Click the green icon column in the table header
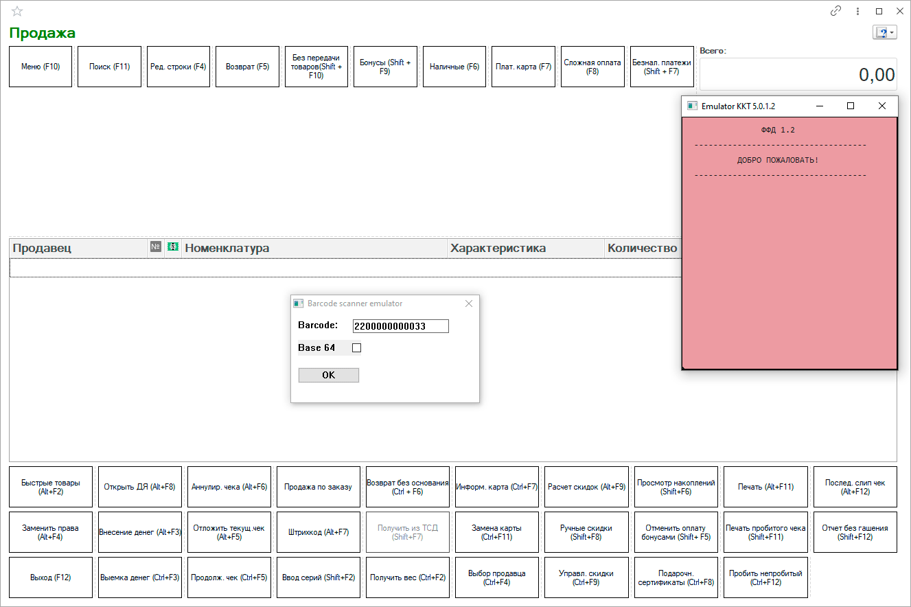Screen dimensions: 911x607 tap(173, 247)
